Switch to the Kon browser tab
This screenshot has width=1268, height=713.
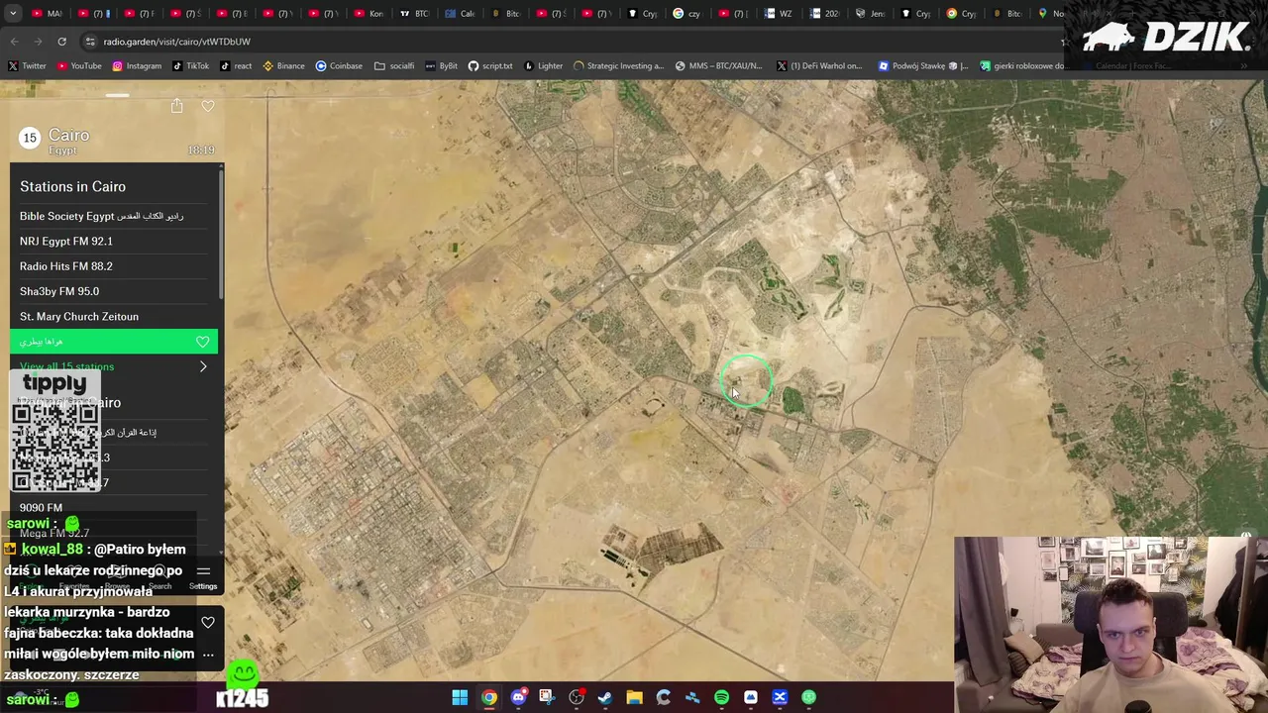tap(369, 14)
